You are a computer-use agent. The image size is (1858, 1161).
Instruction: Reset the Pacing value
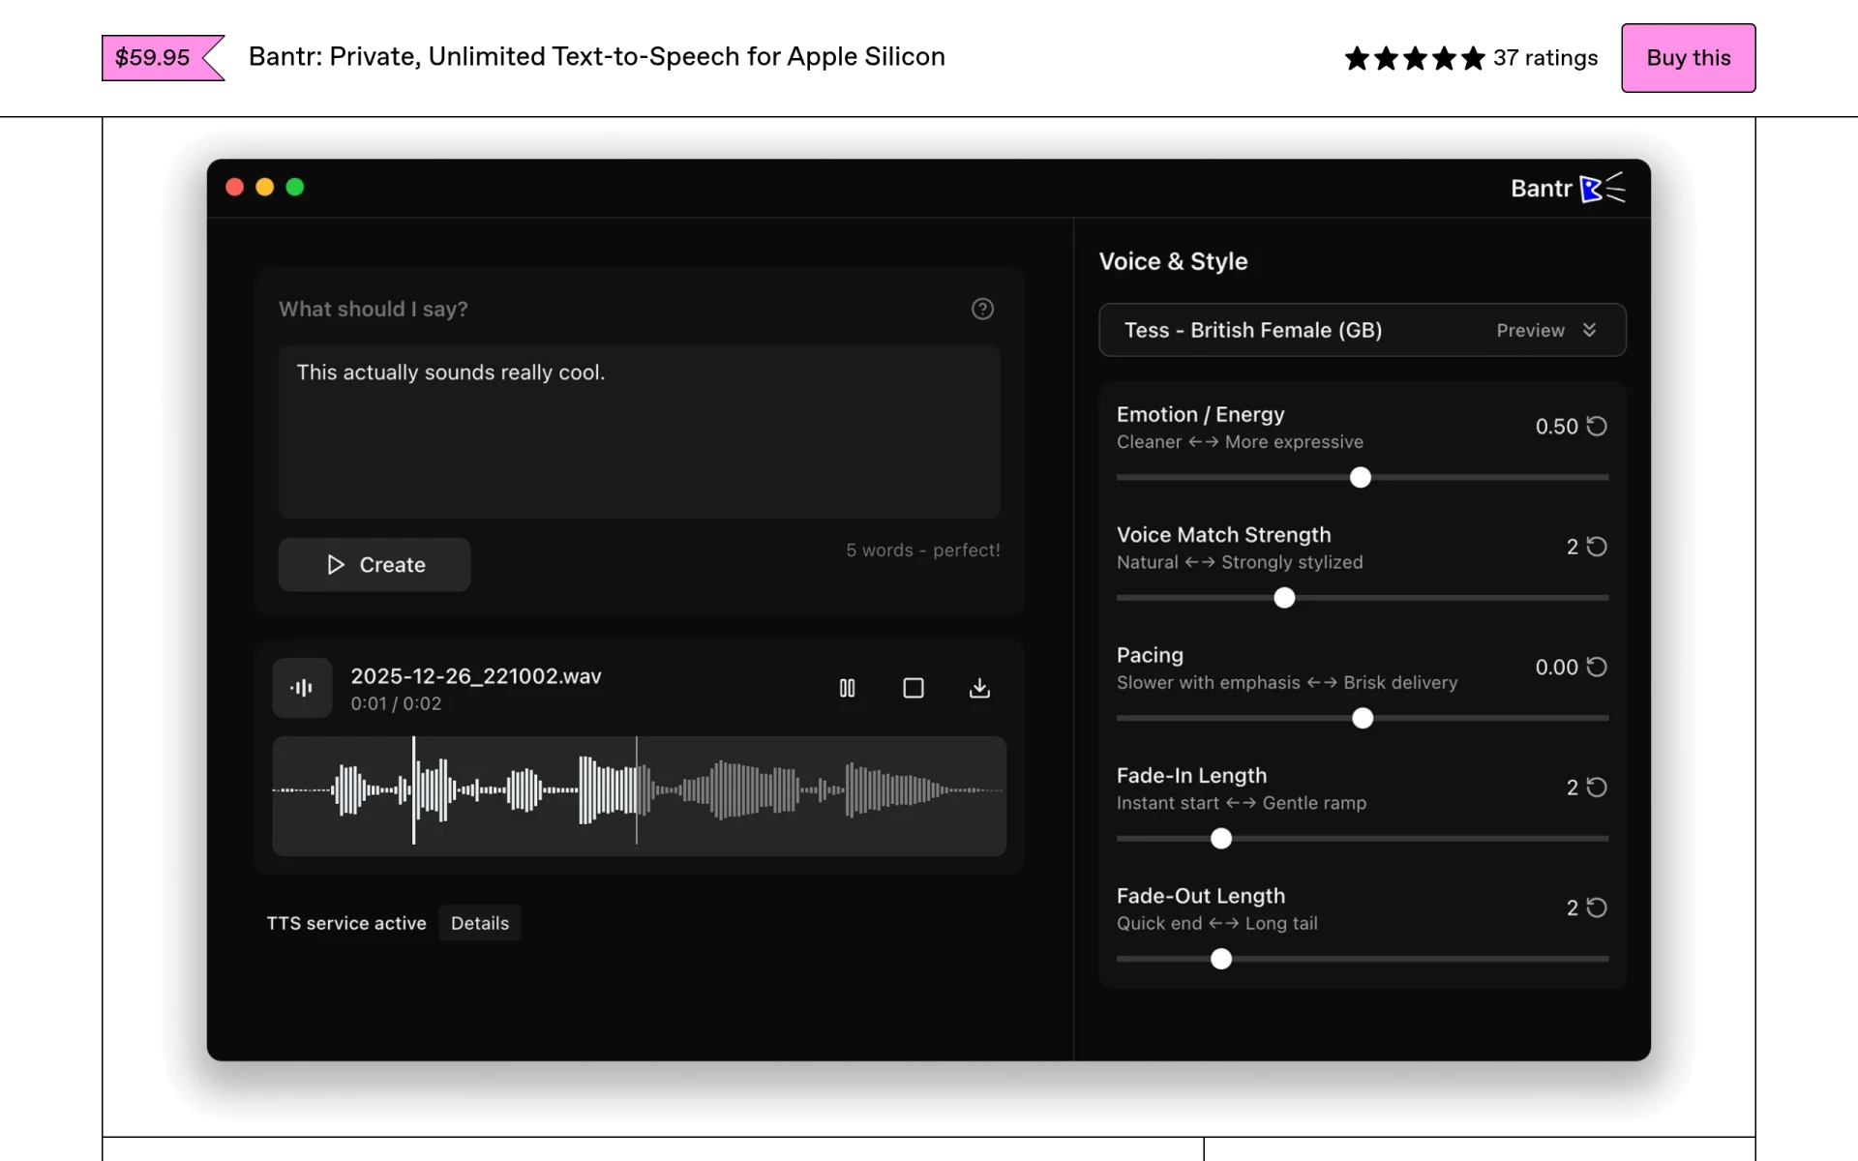[1597, 667]
